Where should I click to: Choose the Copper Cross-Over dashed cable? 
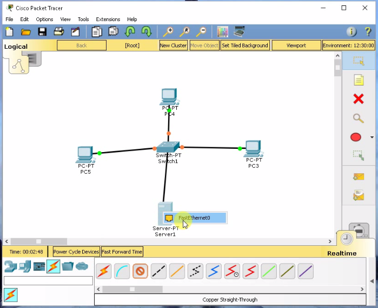(158, 271)
